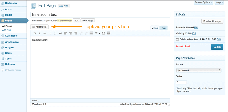Open the spellchecker language dropdown arrow
228x112 pixels.
(x=99, y=33)
